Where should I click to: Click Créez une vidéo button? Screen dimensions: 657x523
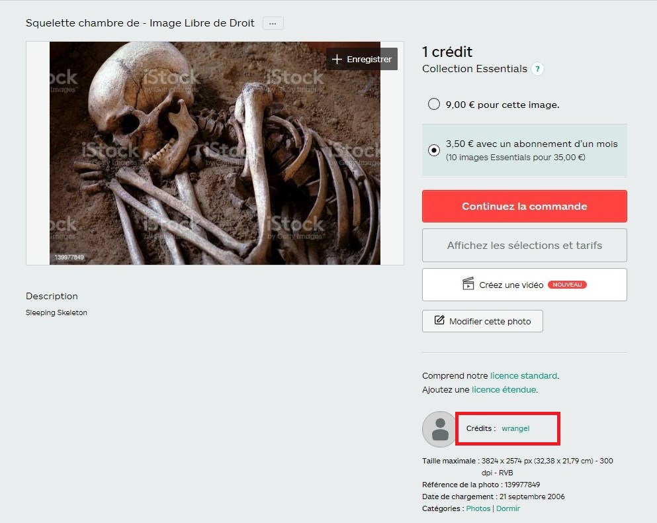click(524, 285)
